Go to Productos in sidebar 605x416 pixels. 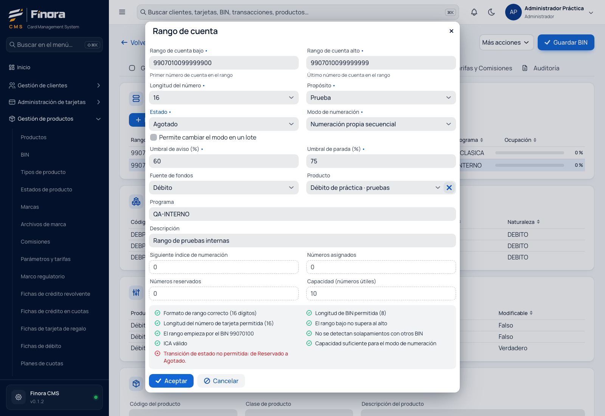pyautogui.click(x=34, y=137)
